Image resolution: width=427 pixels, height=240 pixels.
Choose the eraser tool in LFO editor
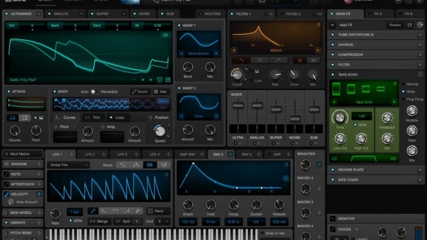pyautogui.click(x=138, y=211)
